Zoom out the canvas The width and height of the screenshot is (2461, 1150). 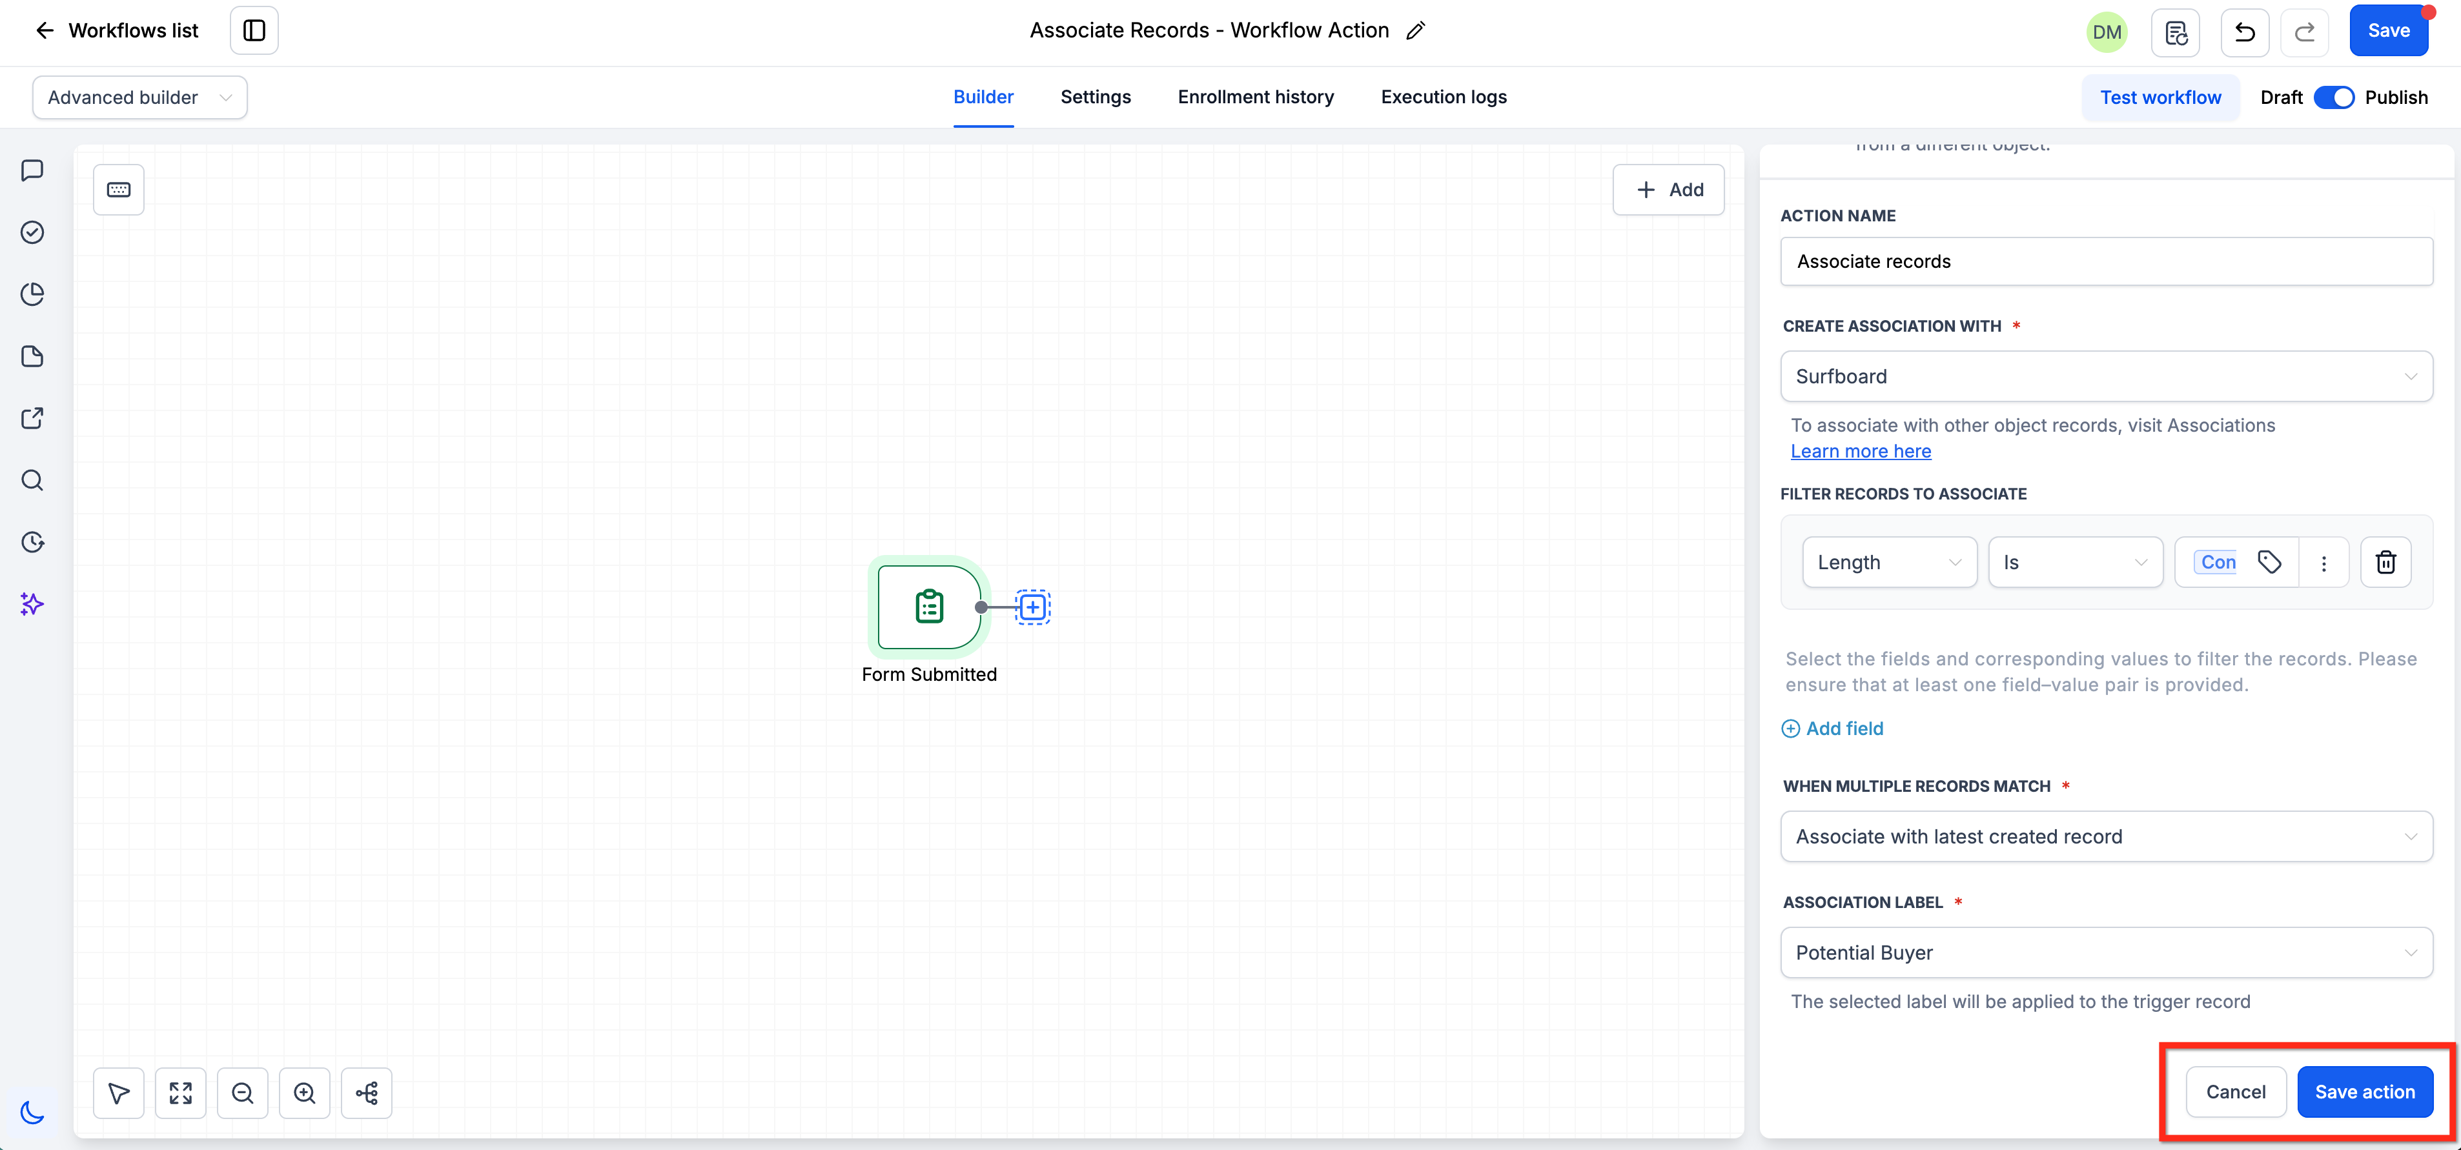pos(243,1093)
